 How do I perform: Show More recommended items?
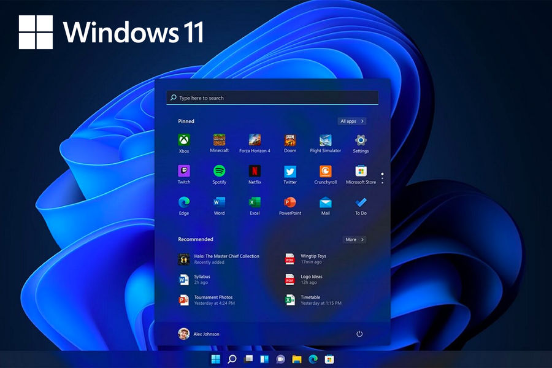click(353, 240)
